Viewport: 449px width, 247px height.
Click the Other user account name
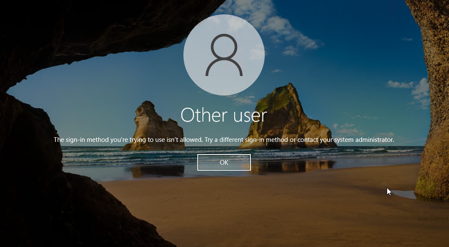[224, 115]
